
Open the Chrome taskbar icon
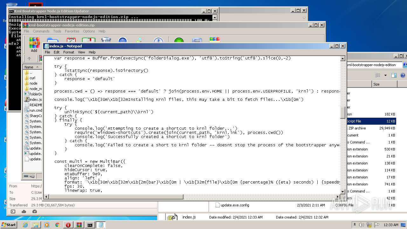(58, 225)
